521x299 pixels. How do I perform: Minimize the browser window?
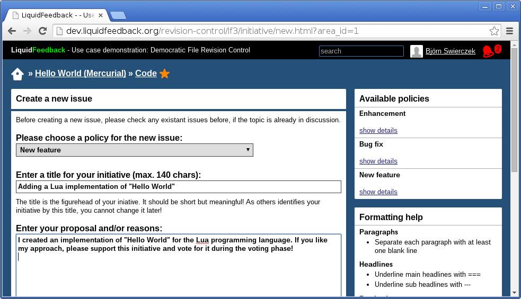click(x=485, y=6)
